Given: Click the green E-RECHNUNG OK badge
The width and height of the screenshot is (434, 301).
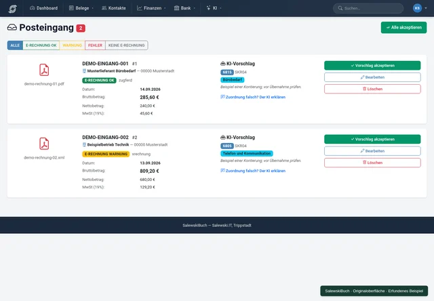Looking at the screenshot, I should pos(99,80).
